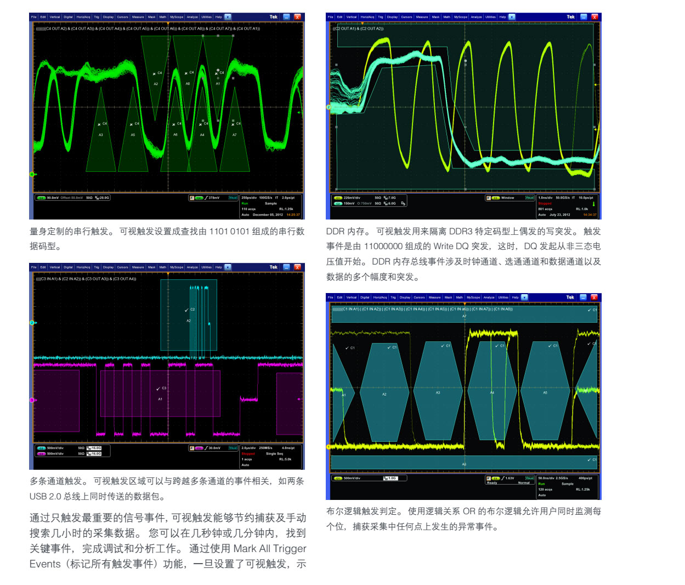This screenshot has height=585, width=685.
Task: Click channel 4 ground marker on serial trigger scope
Action: [32, 175]
